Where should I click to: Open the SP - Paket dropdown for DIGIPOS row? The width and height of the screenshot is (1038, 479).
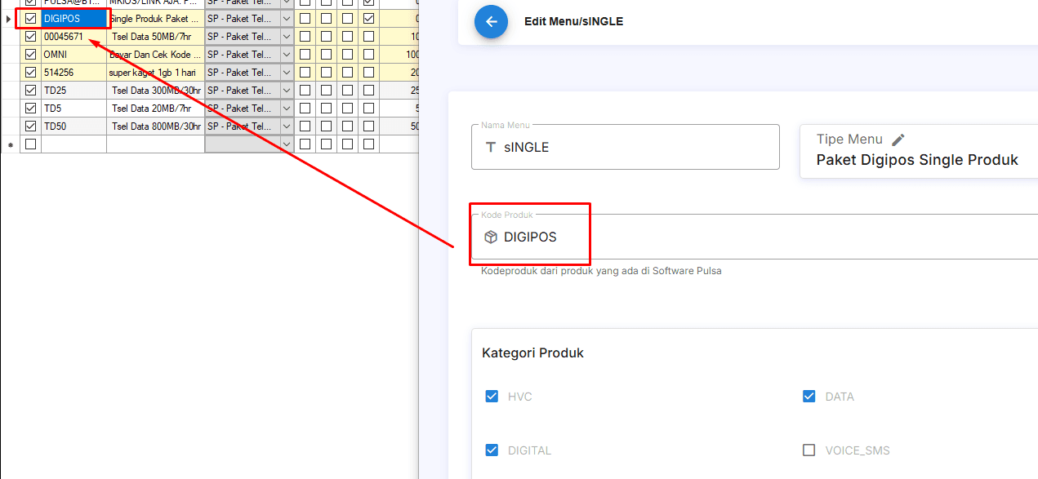[x=286, y=19]
